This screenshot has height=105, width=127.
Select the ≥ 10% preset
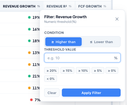(x=83, y=71)
